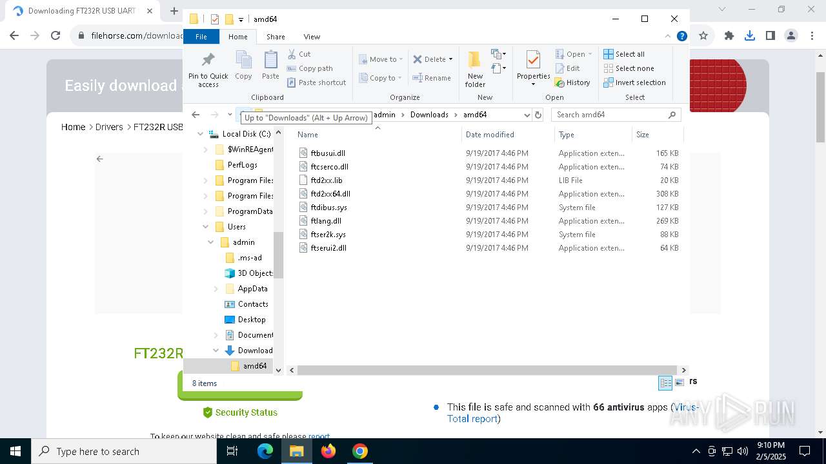Select the file ftdibus.sys
This screenshot has height=464, width=826.
(328, 208)
